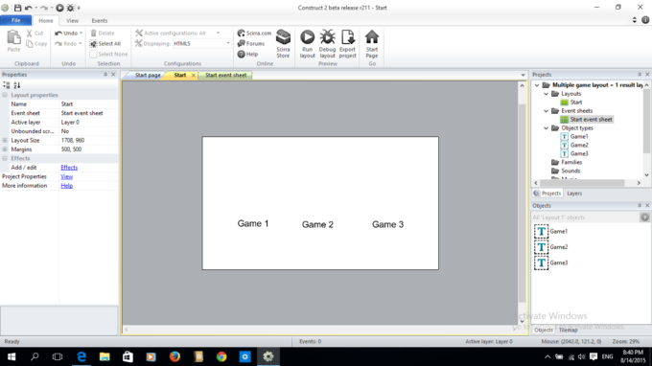The image size is (652, 366).
Task: Collapse the Layout properties section
Action: 5,95
